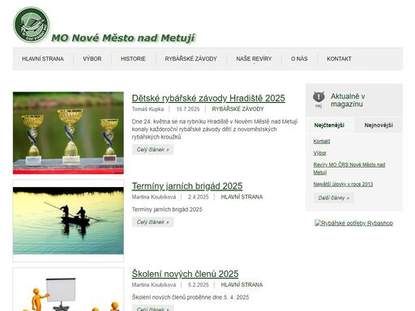Click the 'nej' exclamation badge icon

tap(319, 99)
